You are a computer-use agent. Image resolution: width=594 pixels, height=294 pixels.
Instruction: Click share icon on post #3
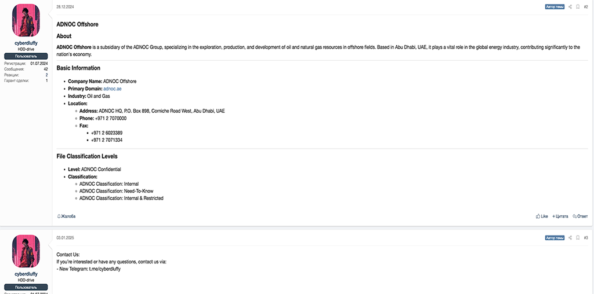tap(570, 238)
